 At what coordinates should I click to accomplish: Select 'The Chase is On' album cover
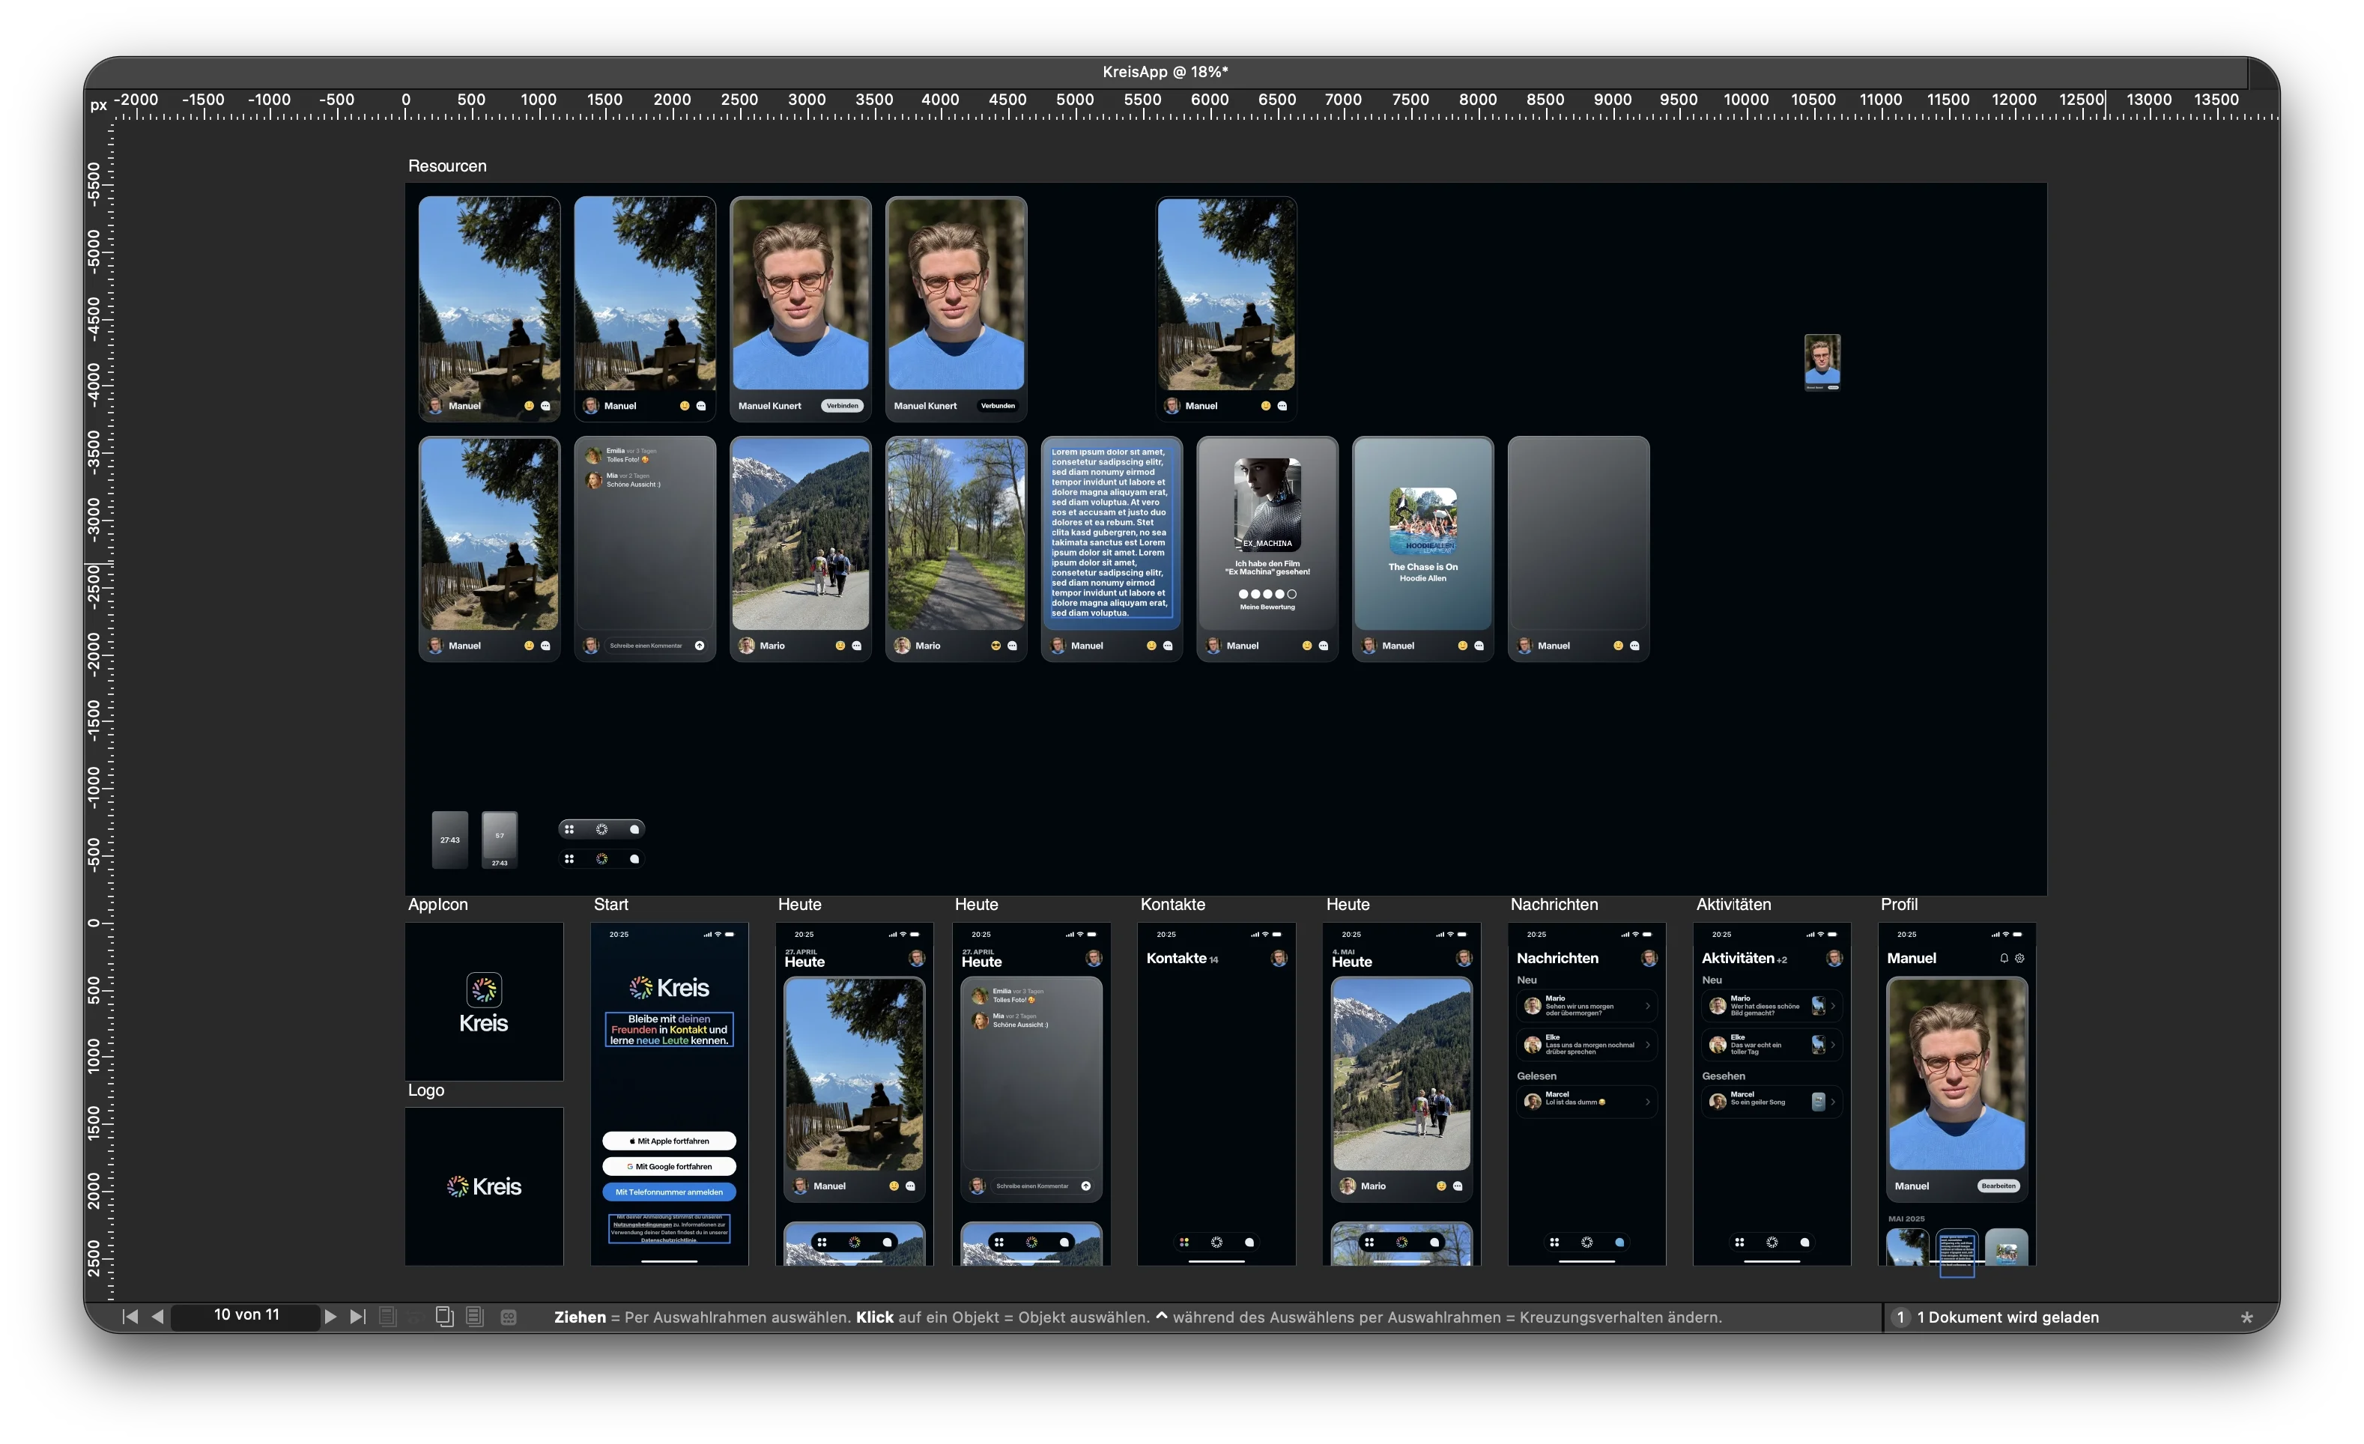click(x=1422, y=522)
